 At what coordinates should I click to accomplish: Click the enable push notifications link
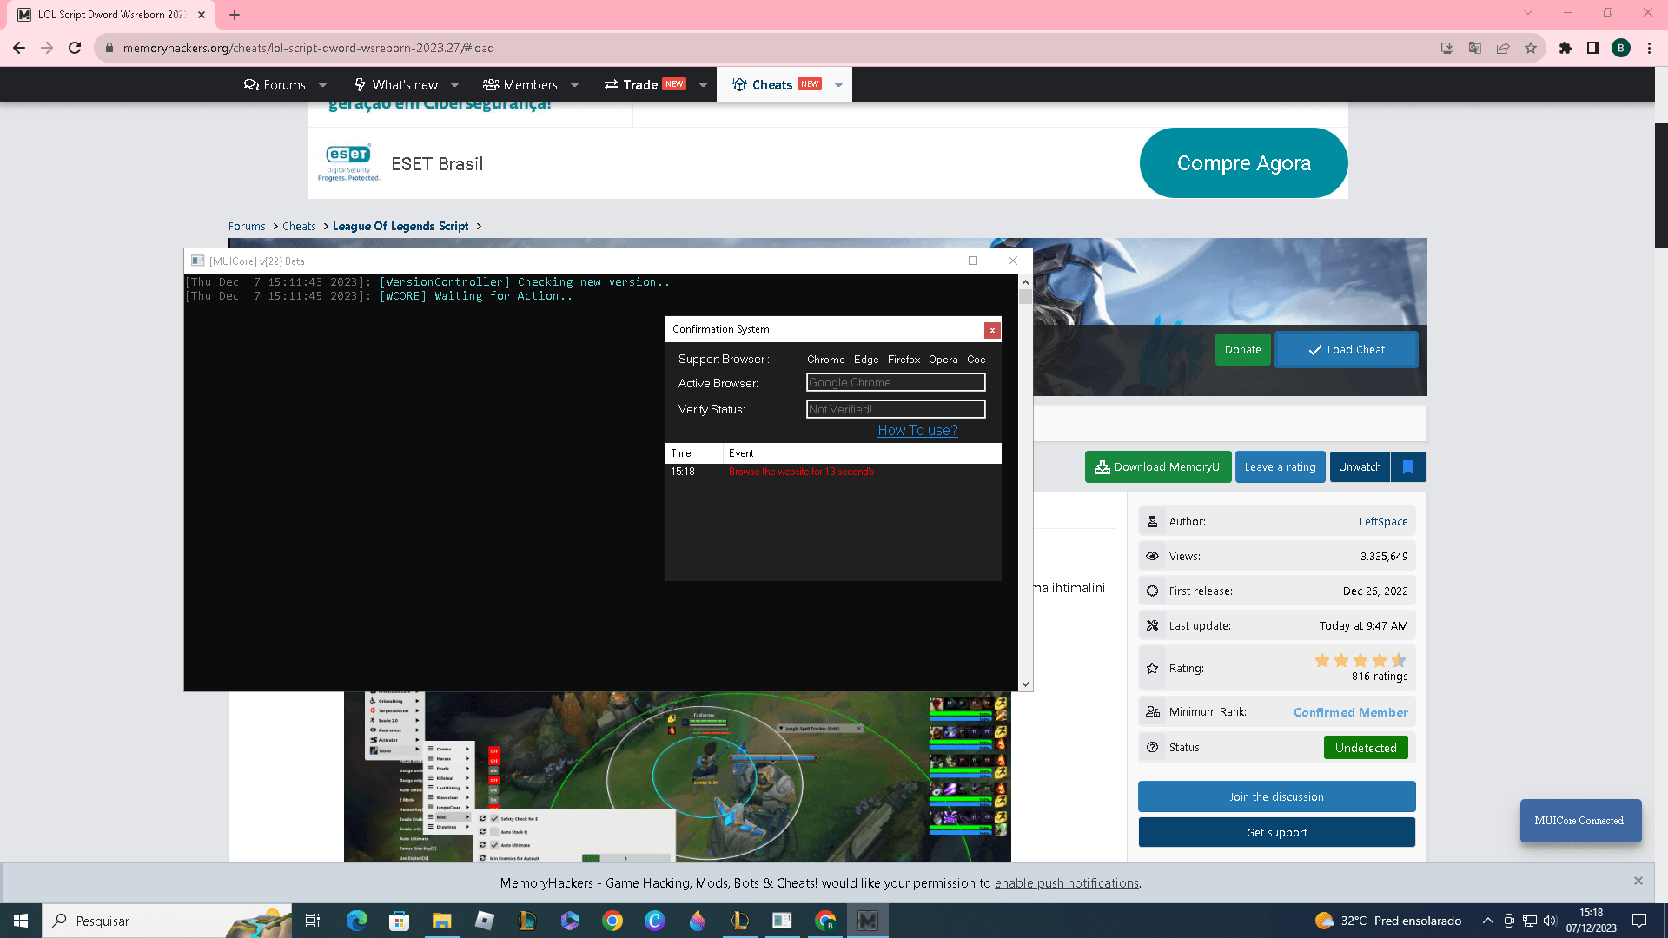pos(1066,882)
